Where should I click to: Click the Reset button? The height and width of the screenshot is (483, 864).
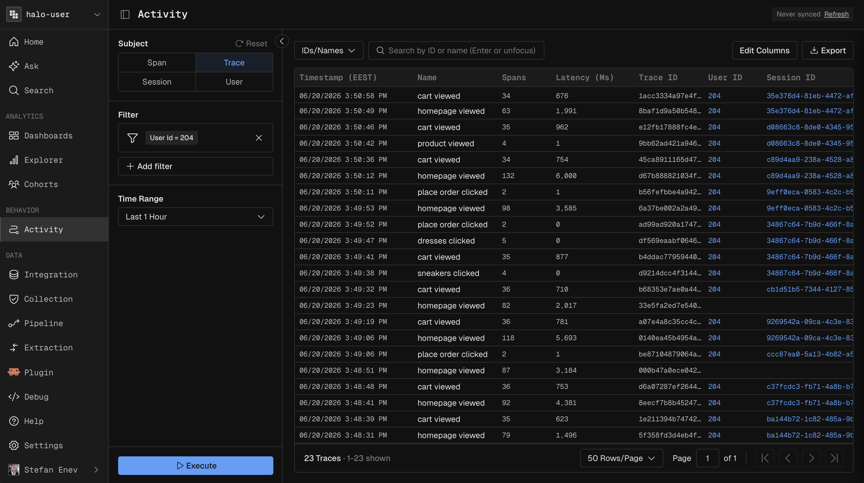point(251,44)
